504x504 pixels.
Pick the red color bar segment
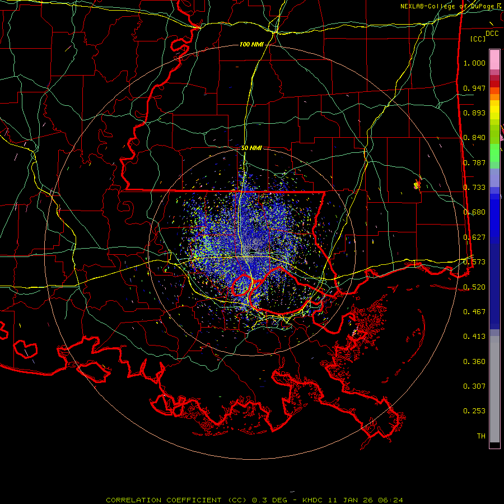point(494,84)
